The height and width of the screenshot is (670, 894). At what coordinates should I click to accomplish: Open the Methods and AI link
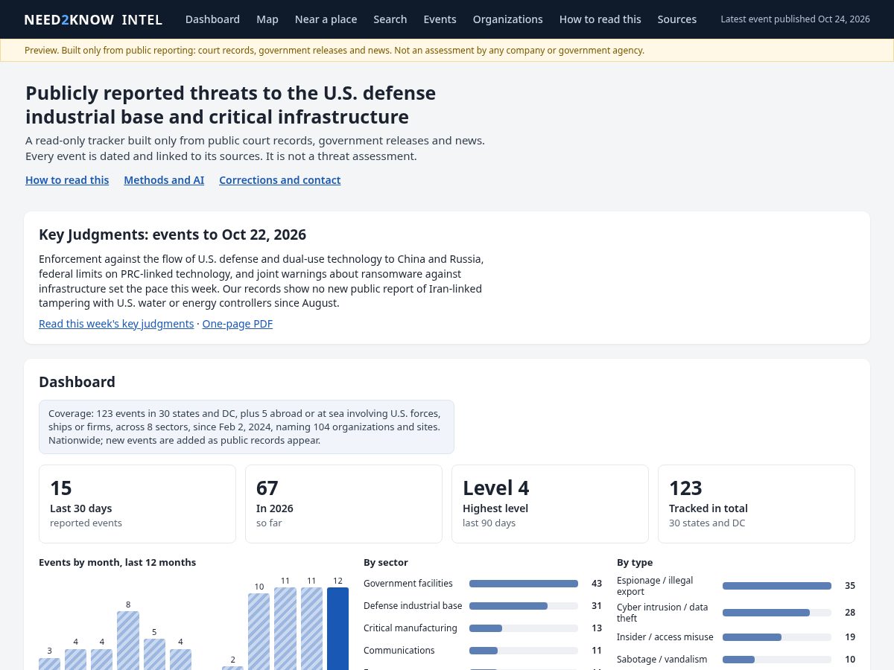pyautogui.click(x=164, y=180)
